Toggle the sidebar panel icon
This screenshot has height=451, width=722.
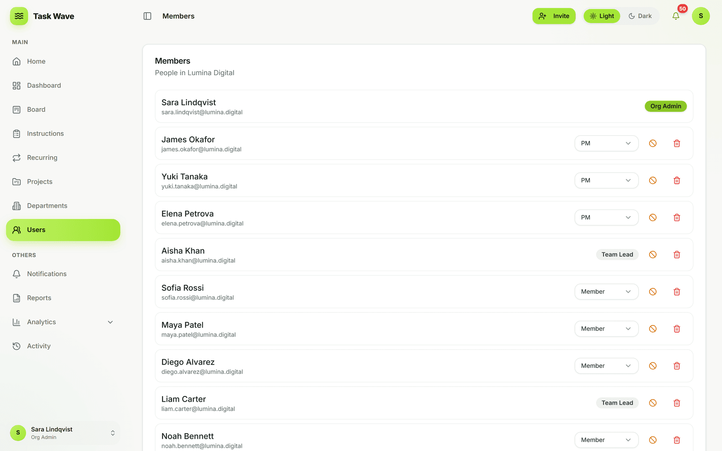click(147, 16)
